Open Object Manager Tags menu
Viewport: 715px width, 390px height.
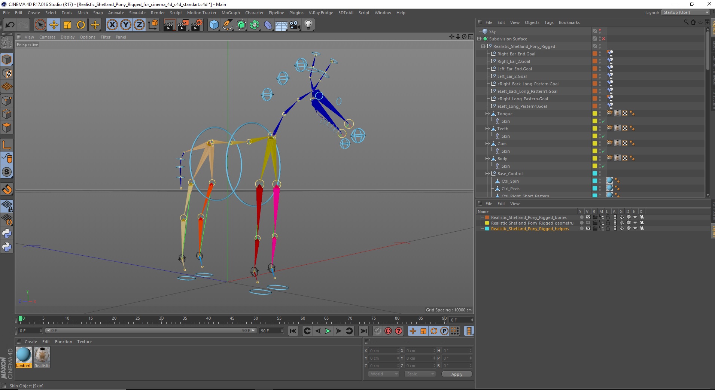coord(549,22)
